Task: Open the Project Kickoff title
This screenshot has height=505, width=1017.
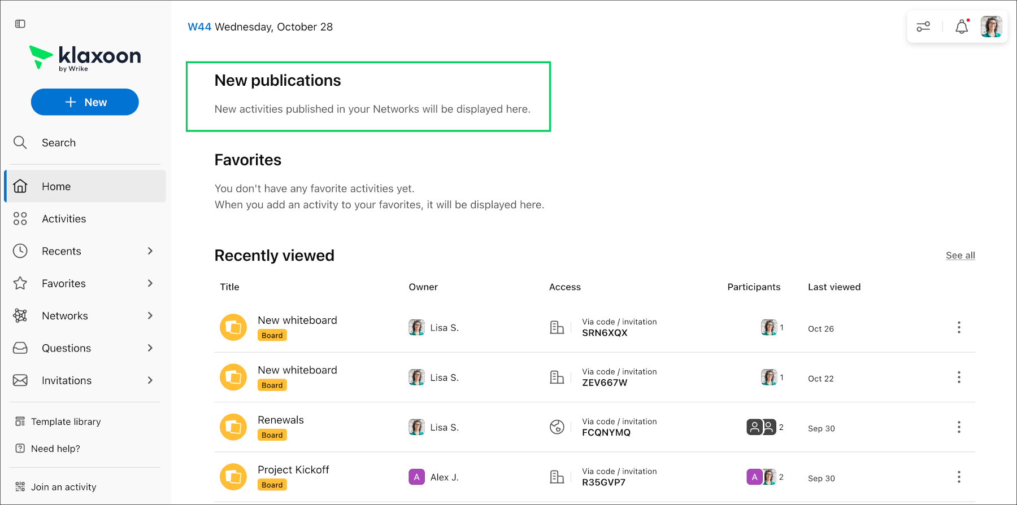Action: pos(293,469)
